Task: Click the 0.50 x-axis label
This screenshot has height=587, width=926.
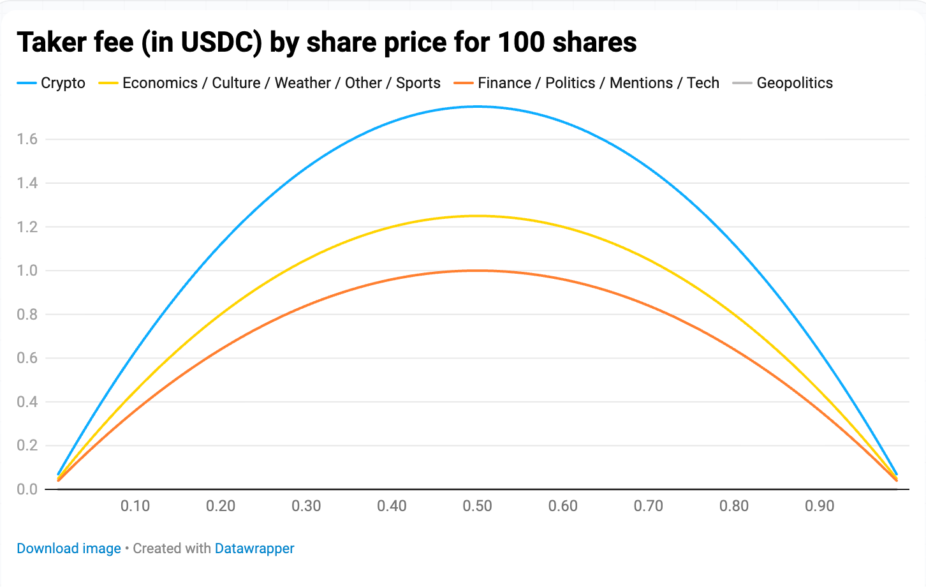Action: [x=477, y=507]
